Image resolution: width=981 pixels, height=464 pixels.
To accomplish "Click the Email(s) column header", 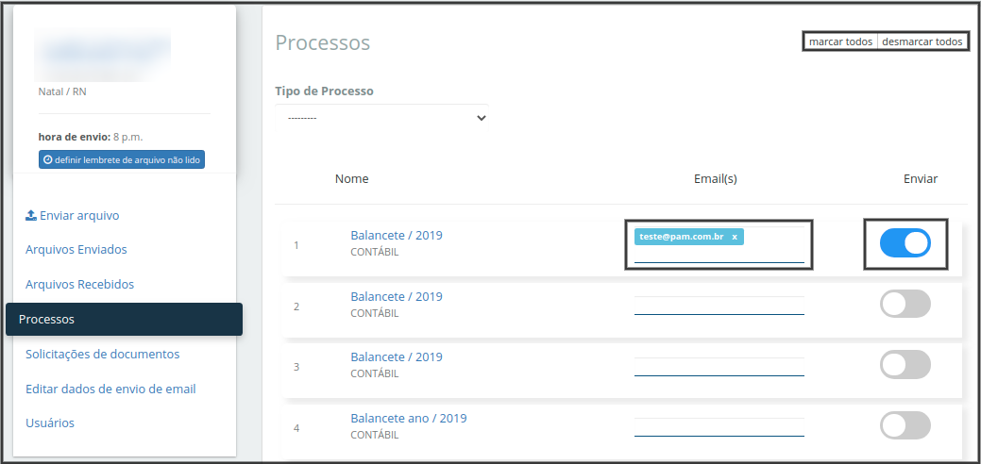I will [x=716, y=179].
